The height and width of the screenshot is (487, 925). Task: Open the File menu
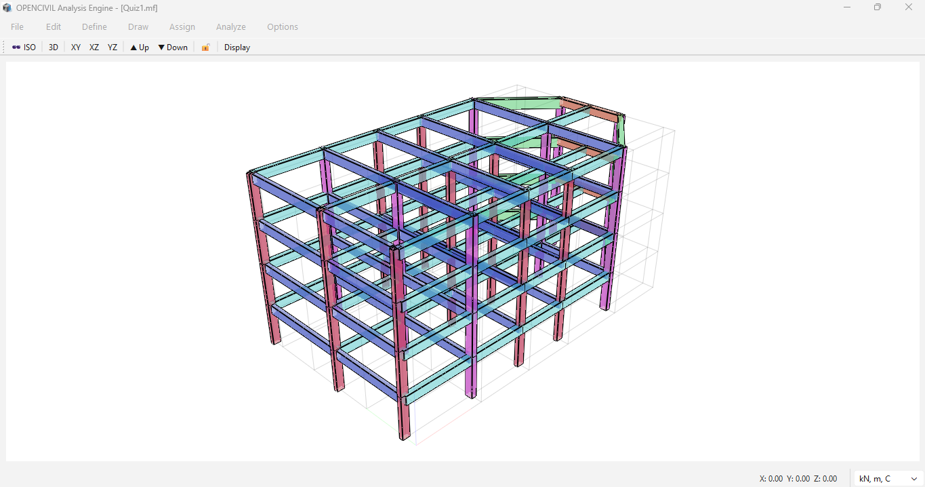pyautogui.click(x=18, y=27)
